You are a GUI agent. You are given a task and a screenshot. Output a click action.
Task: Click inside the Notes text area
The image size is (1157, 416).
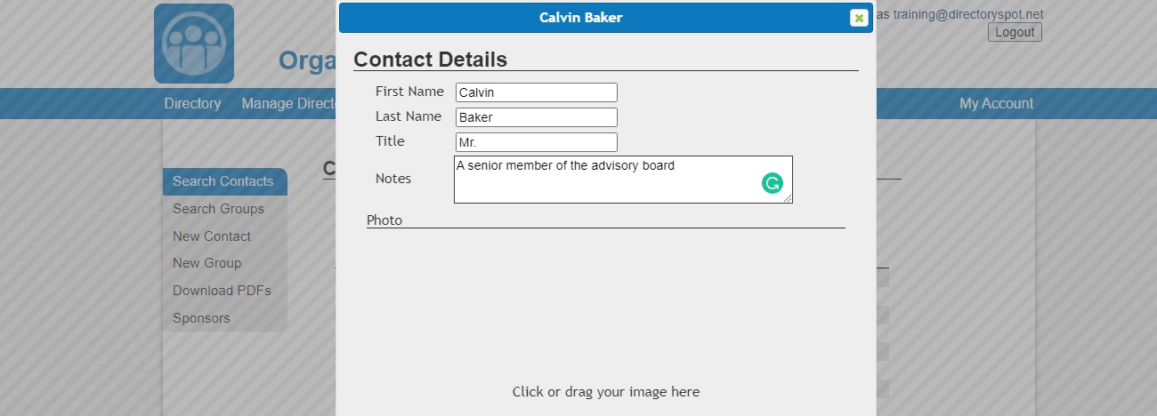[605, 180]
